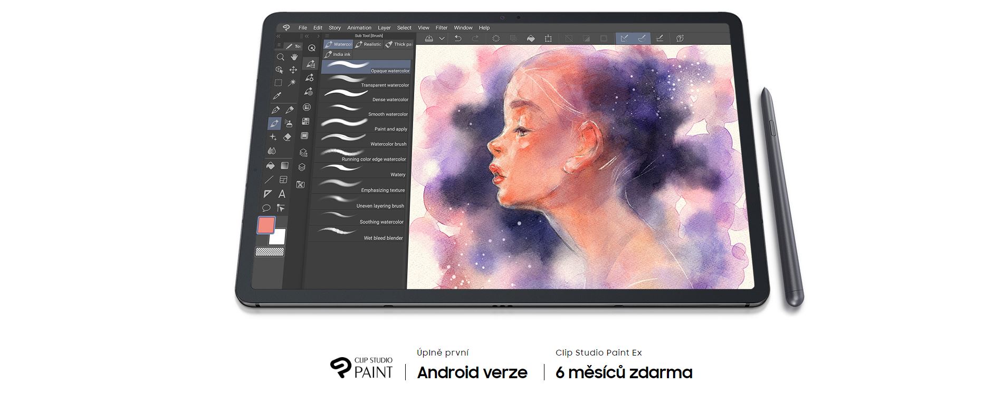Click the Undo arrow in command bar
Screen dimensions: 1004x394
(457, 38)
